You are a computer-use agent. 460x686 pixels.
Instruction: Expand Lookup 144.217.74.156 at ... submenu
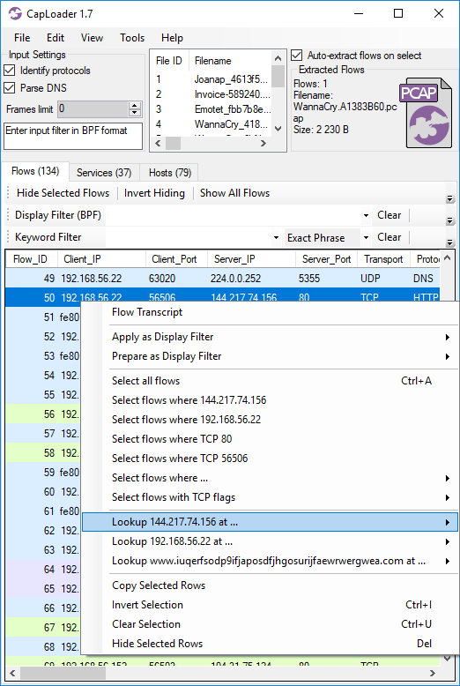pos(271,522)
